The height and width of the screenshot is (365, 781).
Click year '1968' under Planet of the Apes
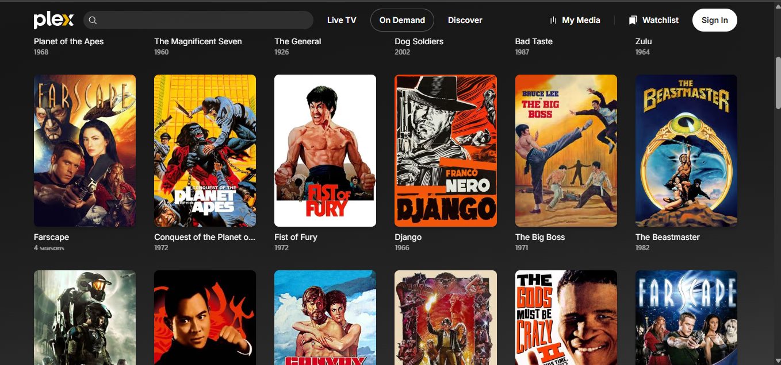41,52
